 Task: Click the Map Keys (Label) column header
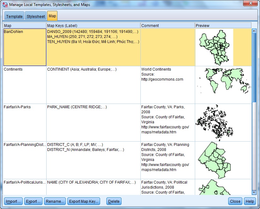[93, 25]
